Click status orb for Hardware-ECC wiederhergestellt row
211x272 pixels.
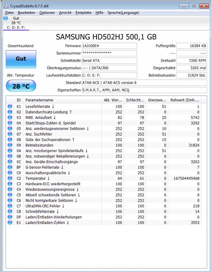pyautogui.click(x=10, y=184)
